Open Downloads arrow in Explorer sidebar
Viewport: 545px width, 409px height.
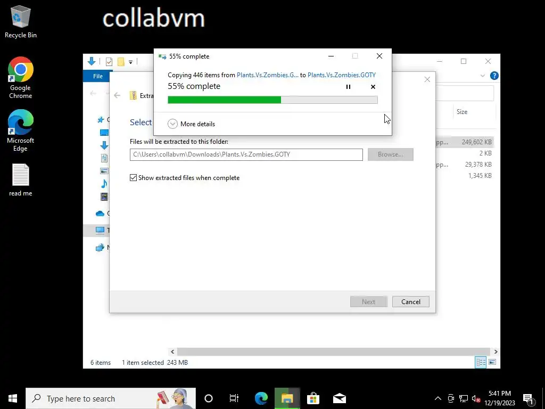pyautogui.click(x=104, y=145)
